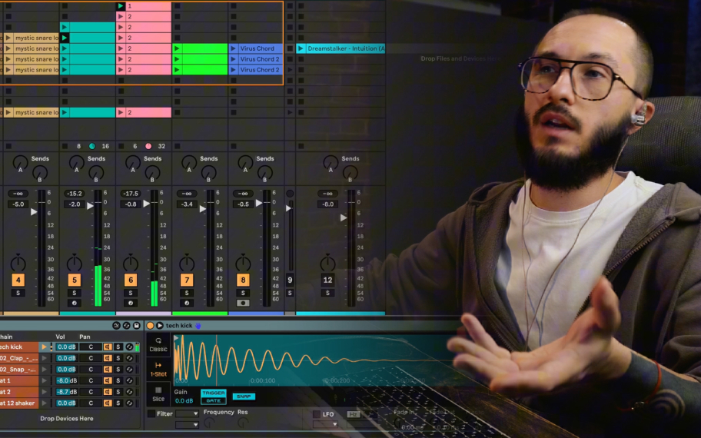The width and height of the screenshot is (701, 438).
Task: Select GATE mode
Action: tap(214, 400)
